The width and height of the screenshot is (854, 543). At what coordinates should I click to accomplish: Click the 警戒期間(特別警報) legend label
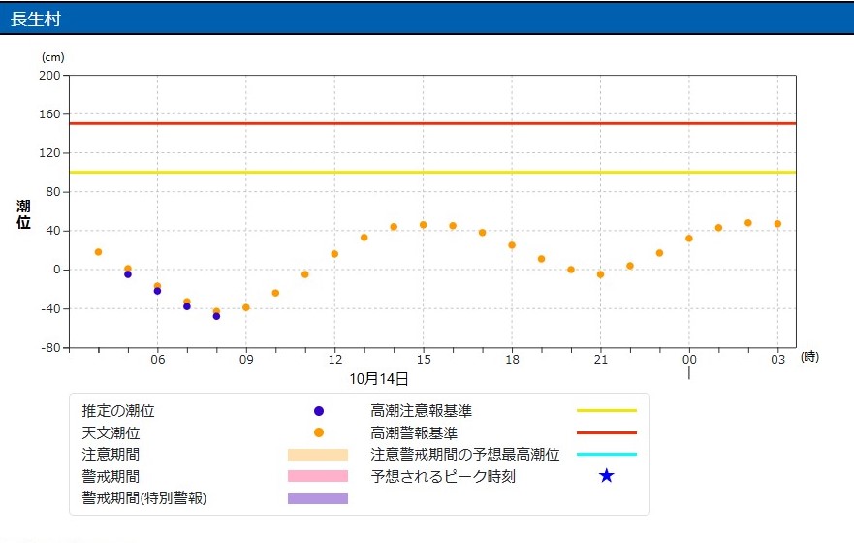(x=144, y=497)
